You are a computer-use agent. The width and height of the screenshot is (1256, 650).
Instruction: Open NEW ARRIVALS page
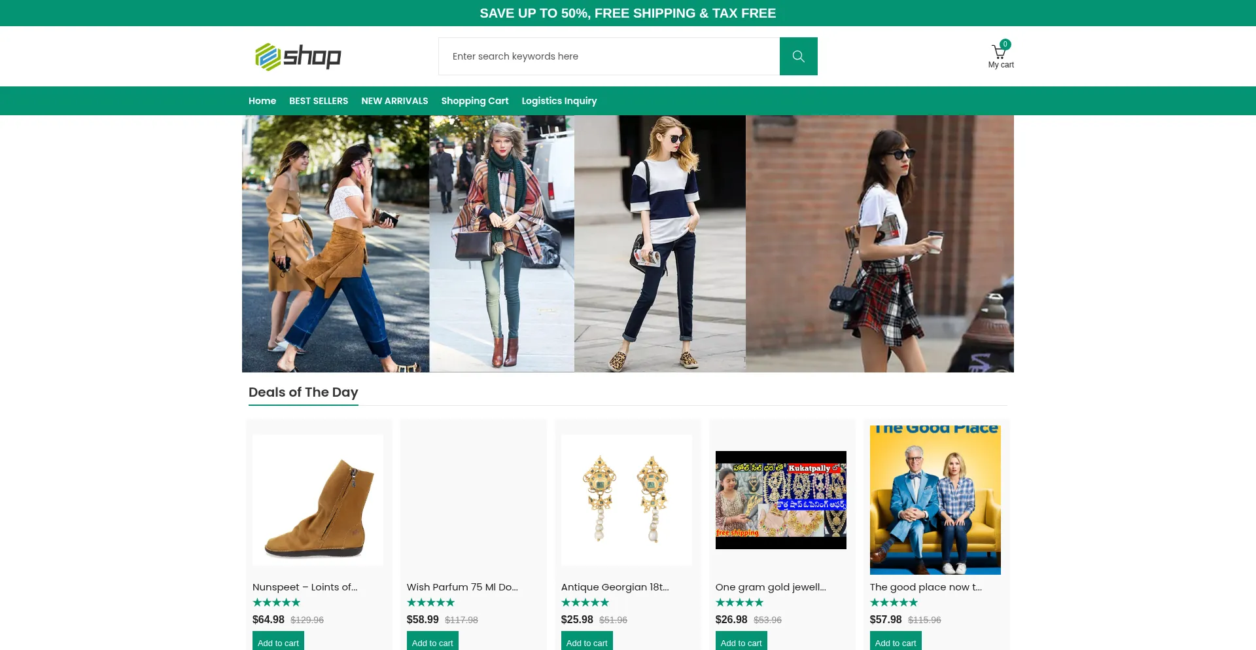(394, 101)
